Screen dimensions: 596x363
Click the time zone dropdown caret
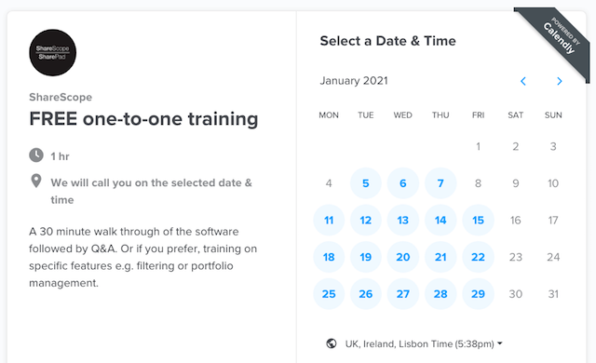pyautogui.click(x=500, y=343)
